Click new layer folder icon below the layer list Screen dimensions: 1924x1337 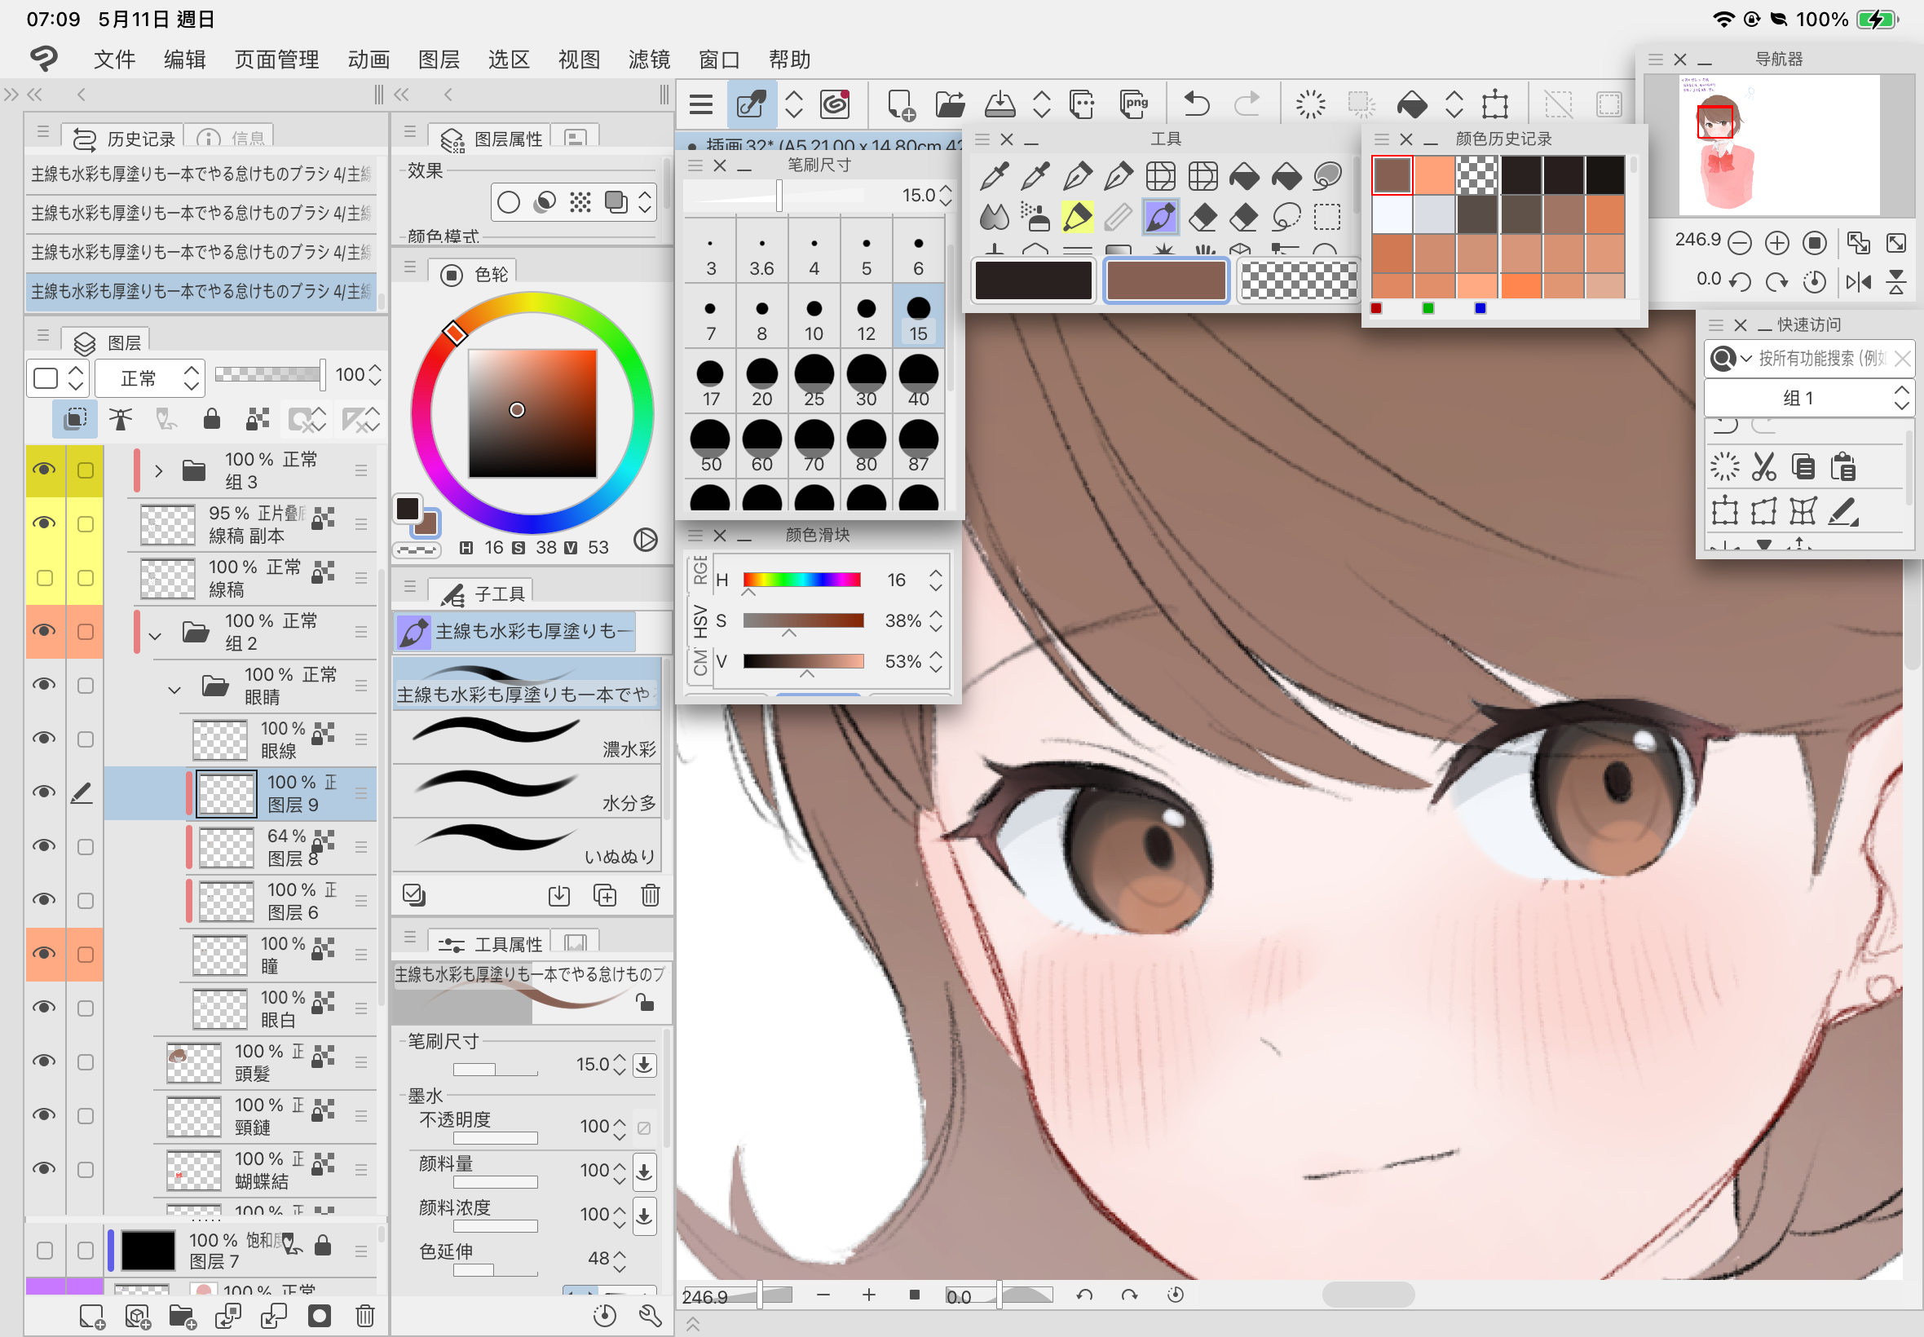click(x=182, y=1315)
